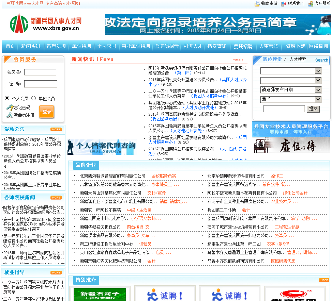Screen dimensions: 332x301
Task: Focus the 密码 input field
Action: 41,84
